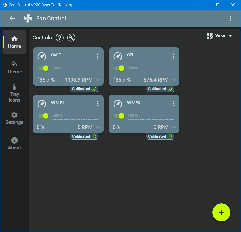The image size is (241, 232).
Task: Toggle the CASE fan control switch
Action: [x=43, y=68]
